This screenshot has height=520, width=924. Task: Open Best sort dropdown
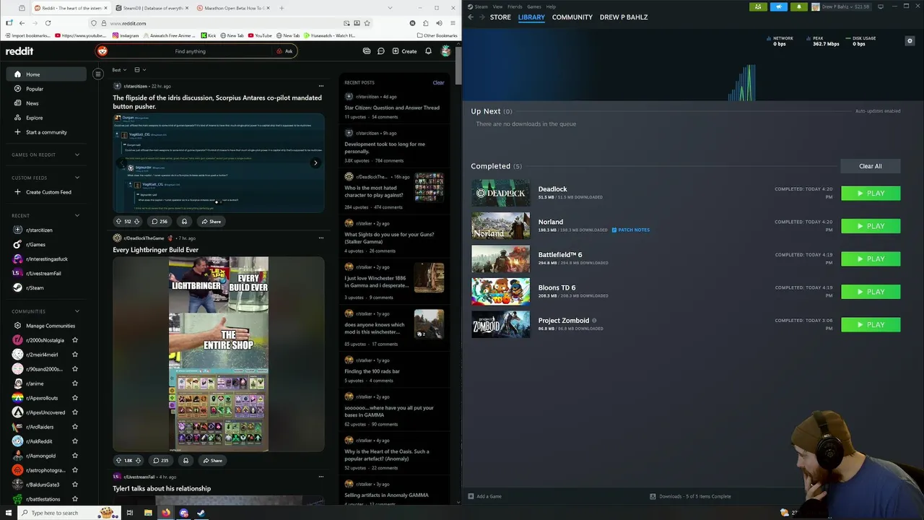pos(119,70)
